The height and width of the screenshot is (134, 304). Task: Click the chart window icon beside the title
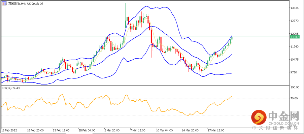4,3
